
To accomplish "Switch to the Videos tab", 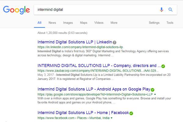I will [99, 23].
